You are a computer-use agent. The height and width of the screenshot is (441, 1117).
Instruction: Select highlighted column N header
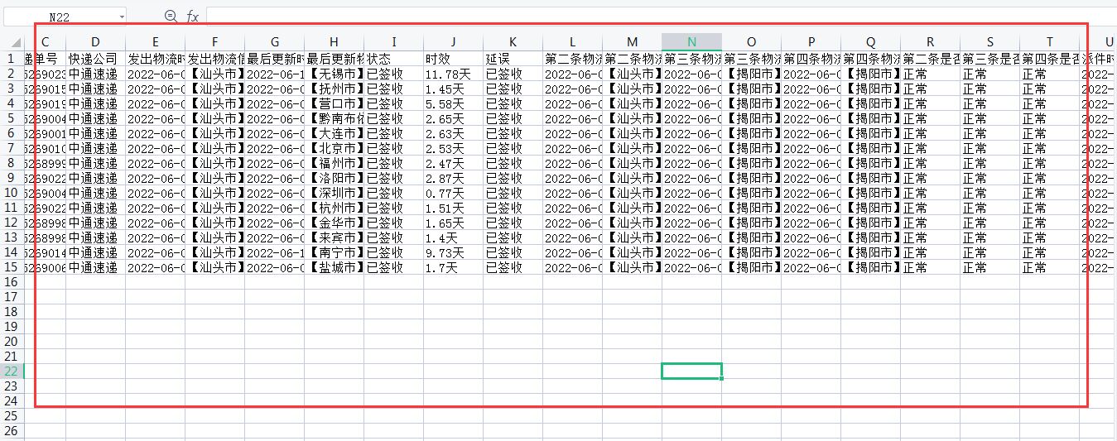(x=692, y=42)
